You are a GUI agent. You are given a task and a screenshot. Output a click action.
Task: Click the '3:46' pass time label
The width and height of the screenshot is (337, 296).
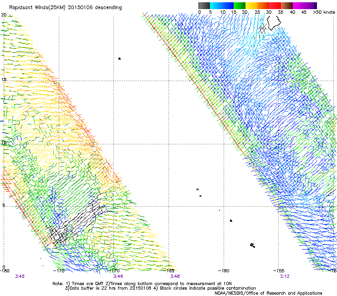click(118, 276)
